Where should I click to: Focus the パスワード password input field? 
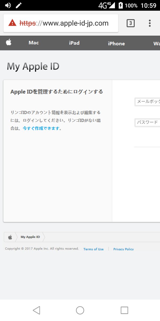coord(147,123)
